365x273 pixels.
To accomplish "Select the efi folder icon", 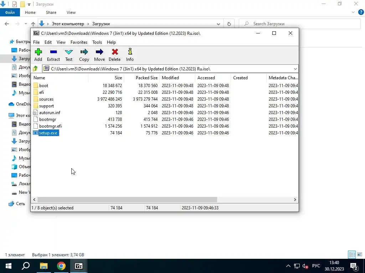I will (x=36, y=92).
